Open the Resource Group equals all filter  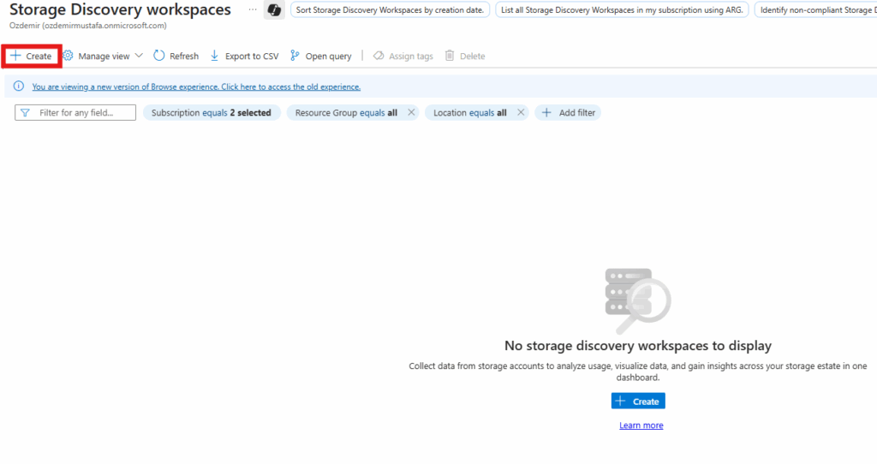tap(346, 112)
